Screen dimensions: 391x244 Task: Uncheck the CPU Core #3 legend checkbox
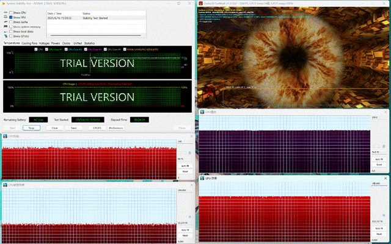point(86,49)
